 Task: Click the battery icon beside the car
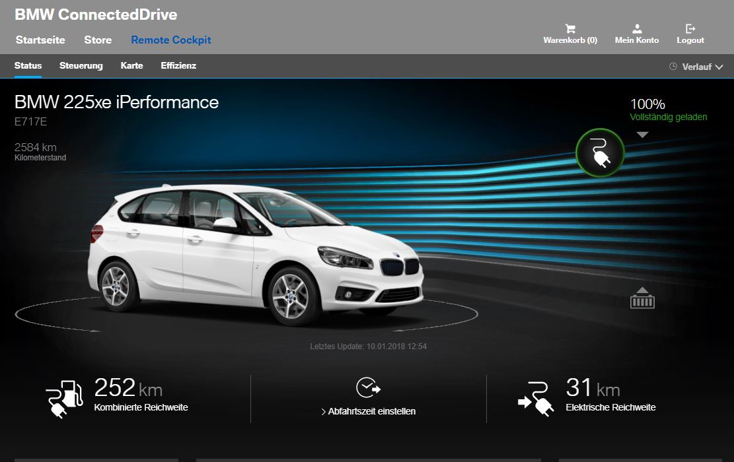[x=642, y=302]
